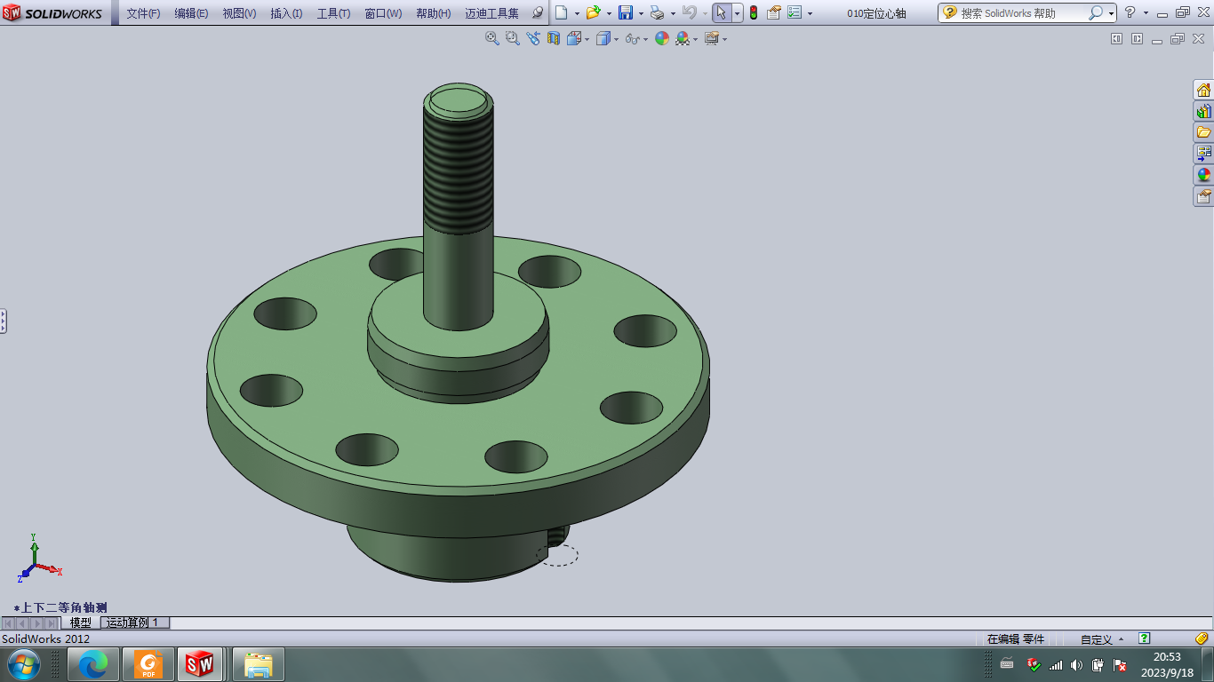Image resolution: width=1214 pixels, height=682 pixels.
Task: Expand the Open file dropdown arrow
Action: (609, 13)
